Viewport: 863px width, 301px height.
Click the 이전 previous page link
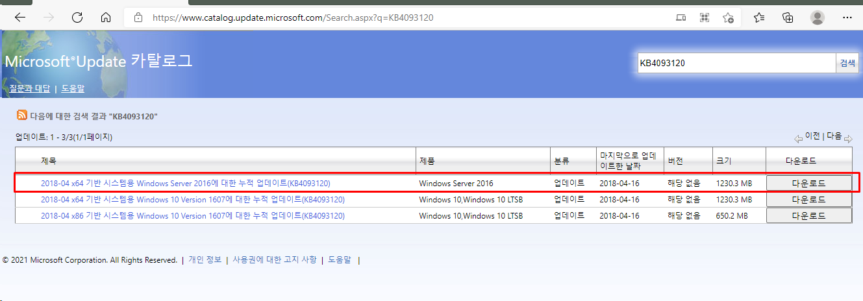(812, 136)
